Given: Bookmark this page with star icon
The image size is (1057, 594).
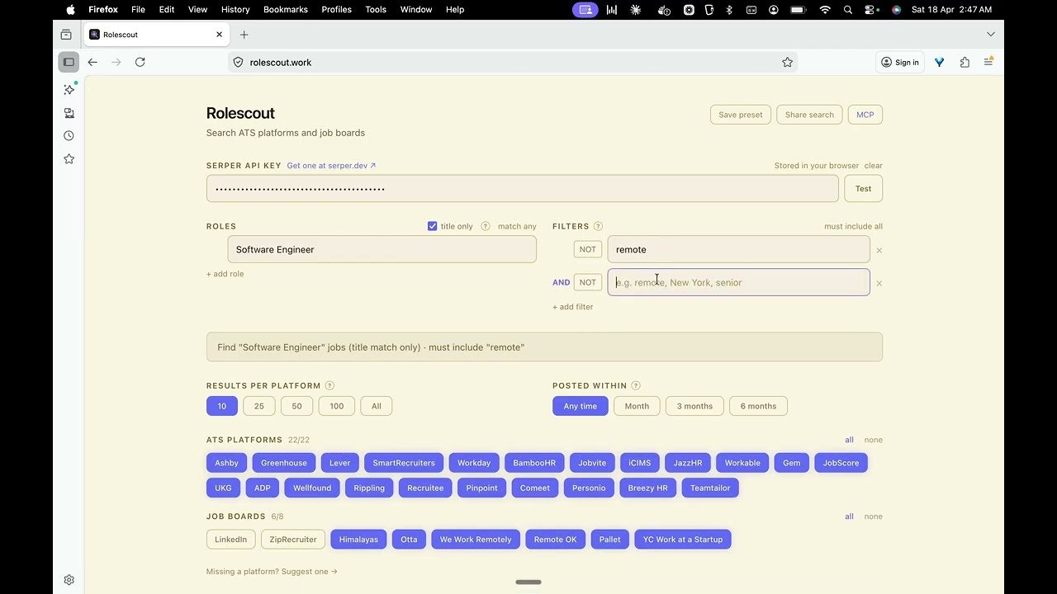Looking at the screenshot, I should pos(787,62).
